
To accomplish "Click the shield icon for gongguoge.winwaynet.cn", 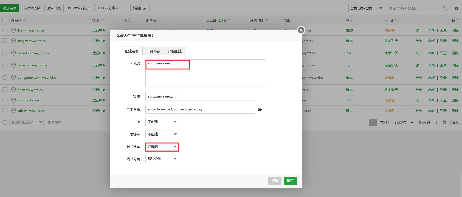I will point(13,78).
